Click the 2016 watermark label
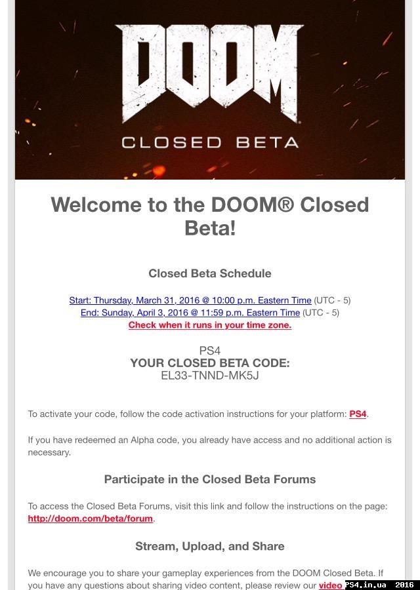Image resolution: width=420 pixels, height=590 pixels. [404, 585]
